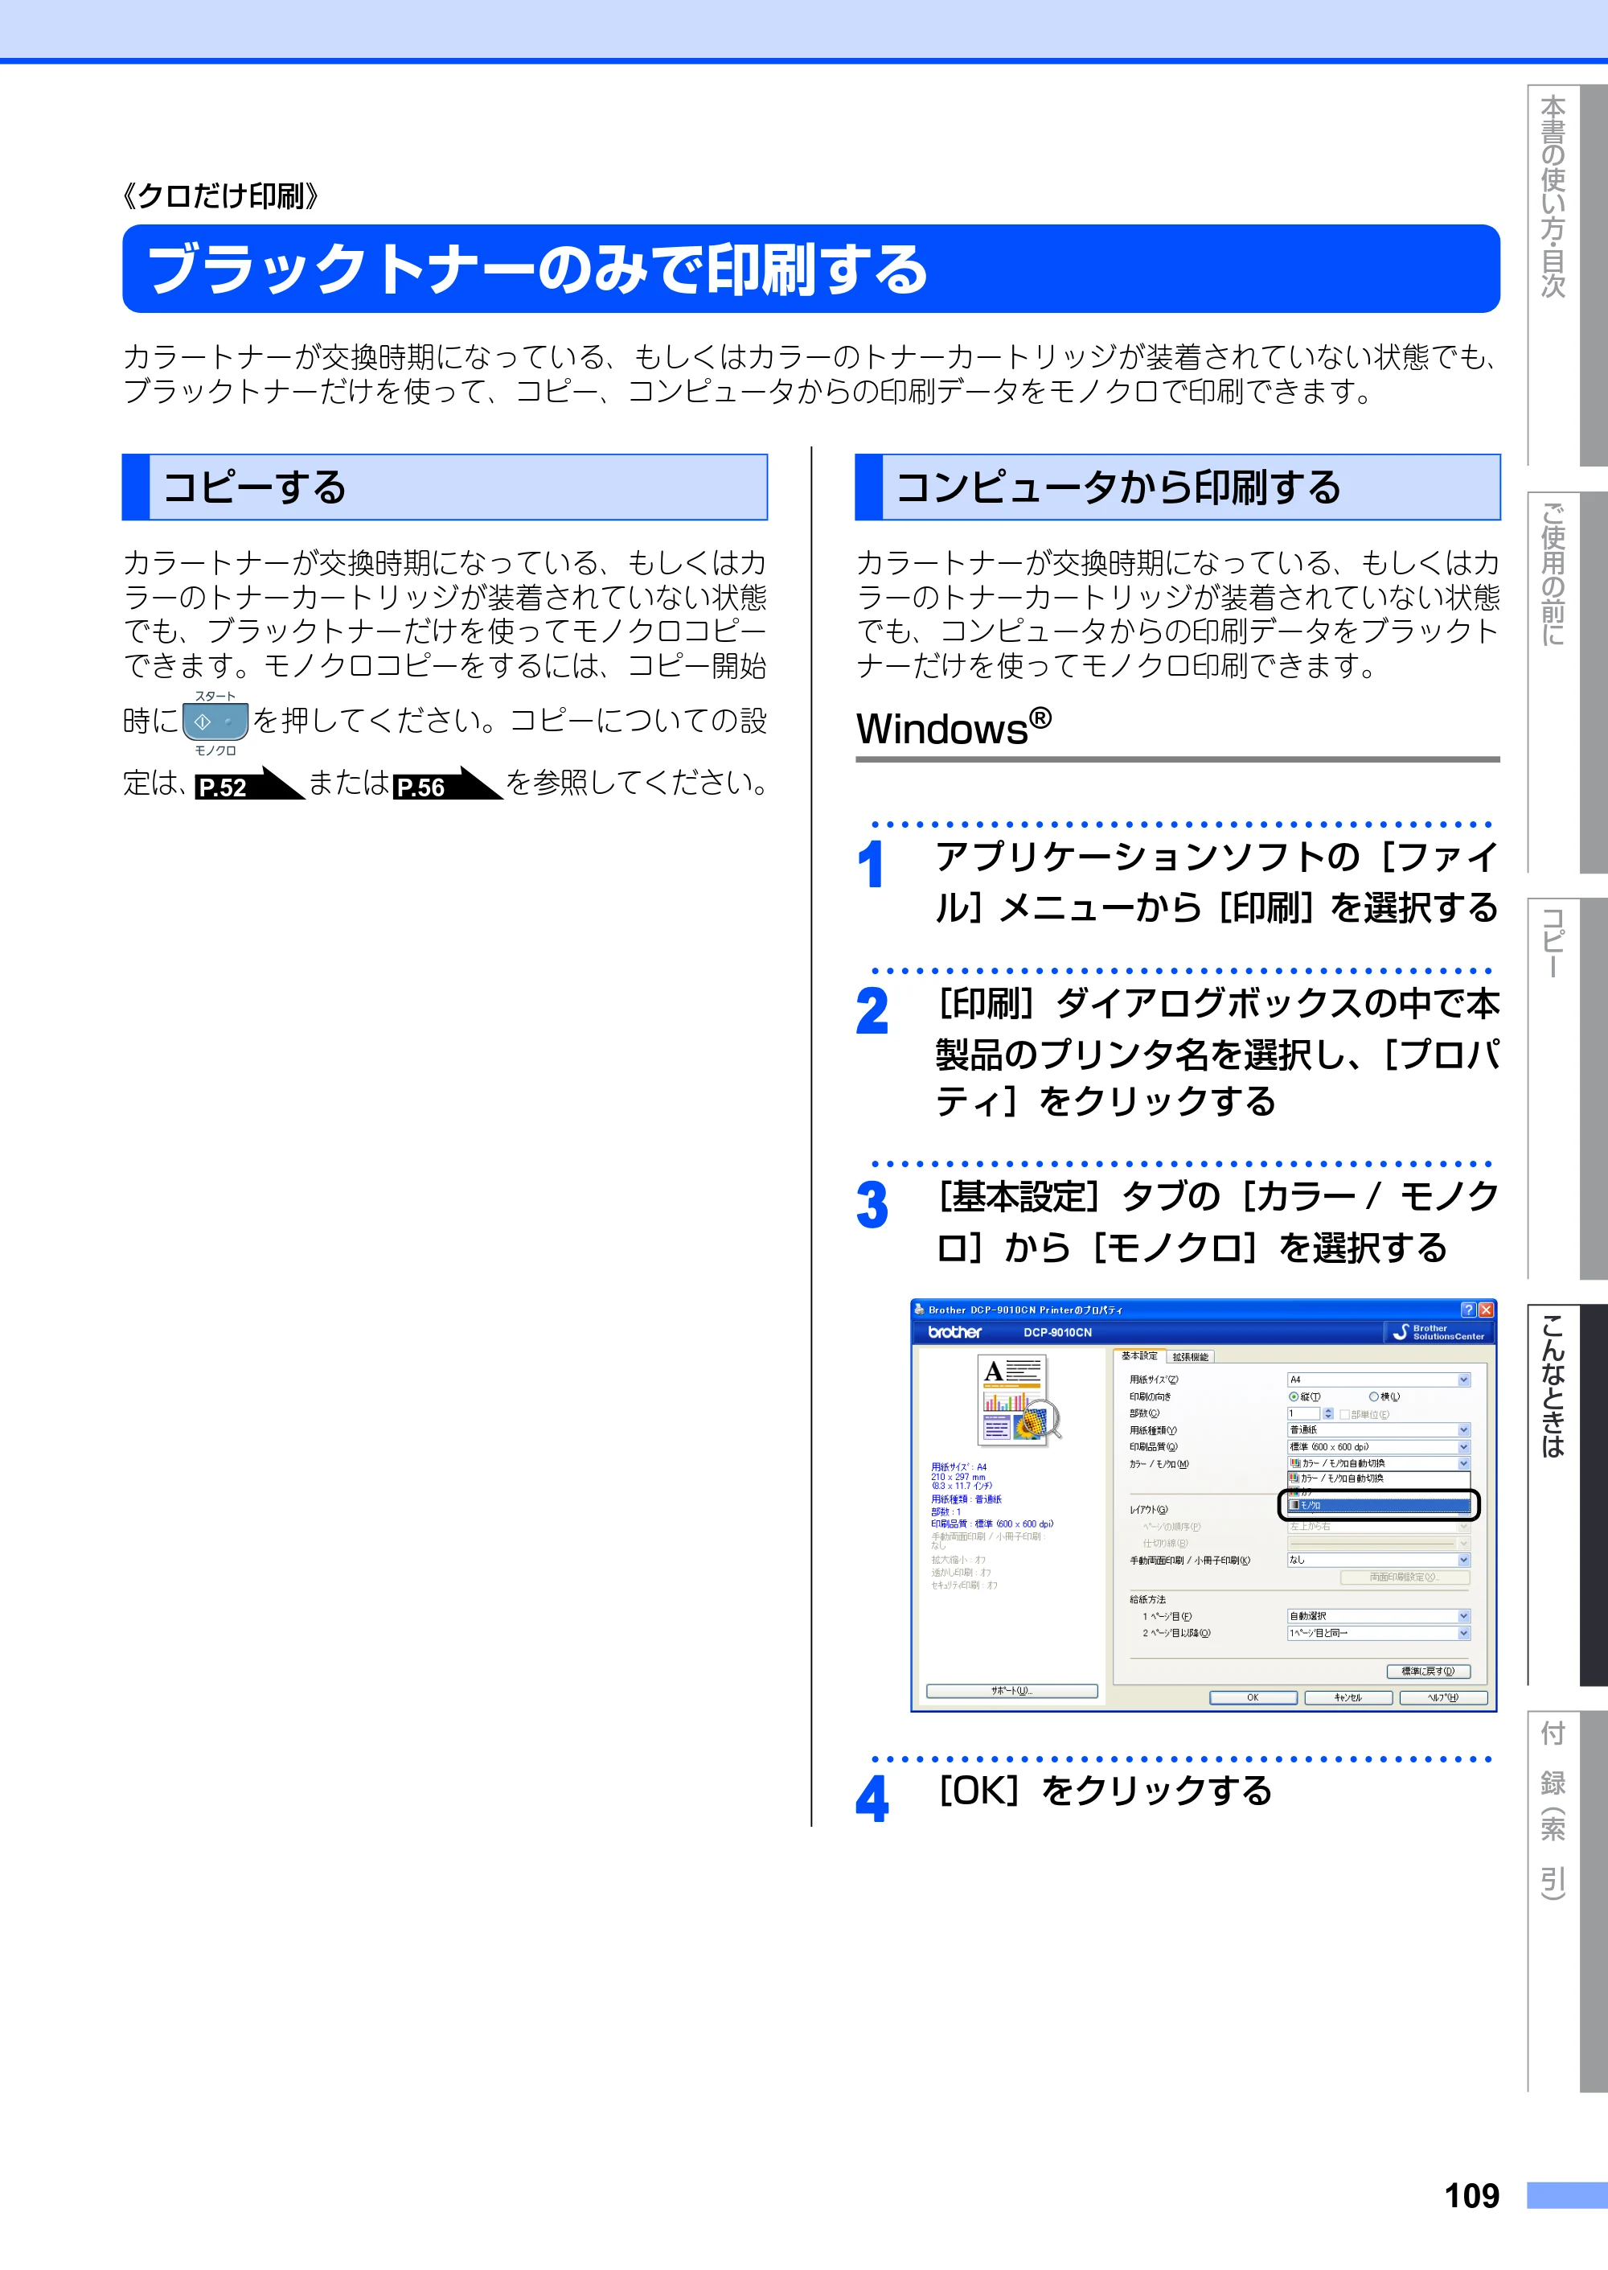The width and height of the screenshot is (1608, 2270).
Task: Switch to the 基本設定 tab
Action: [x=1138, y=1356]
